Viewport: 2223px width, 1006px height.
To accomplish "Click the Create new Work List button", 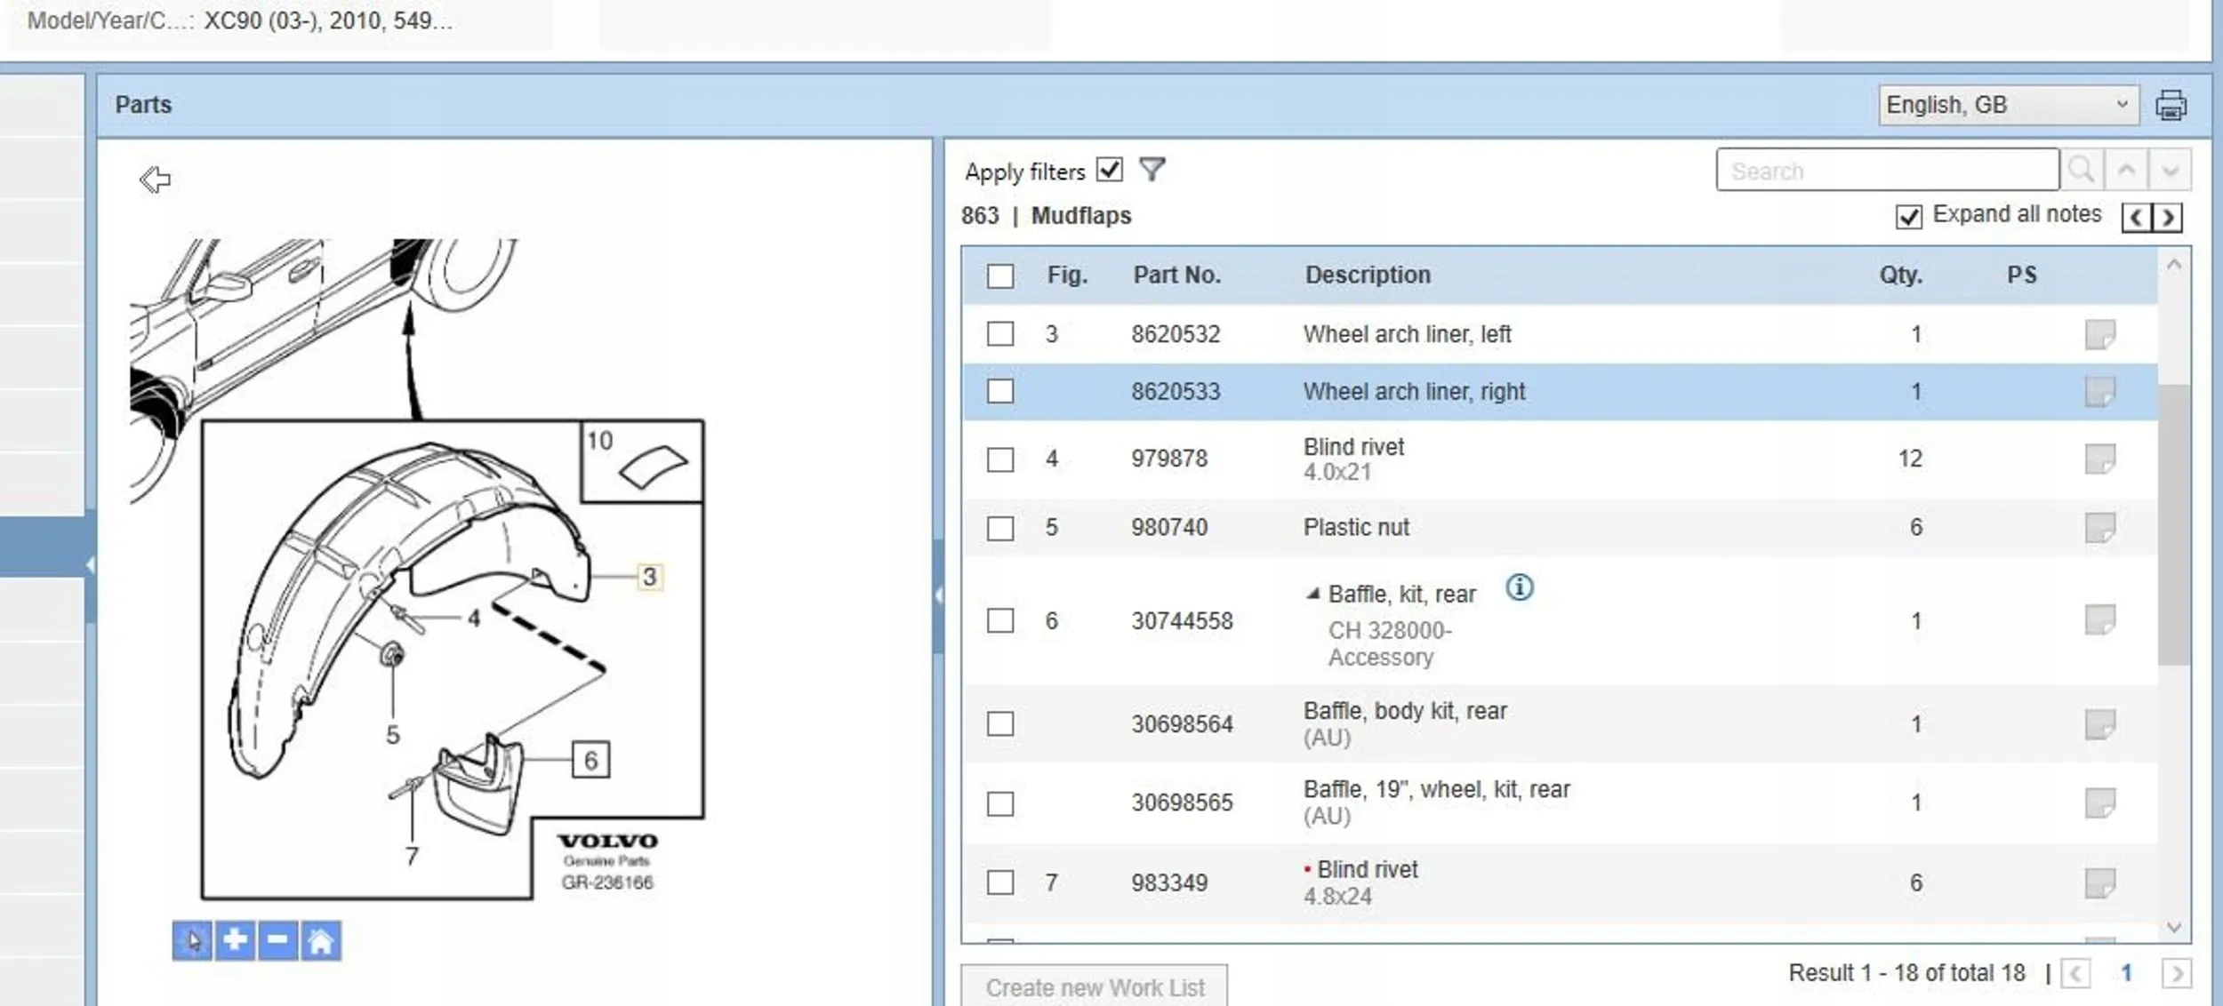I will click(1094, 987).
